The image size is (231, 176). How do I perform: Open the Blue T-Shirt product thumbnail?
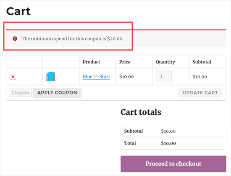[x=50, y=76]
